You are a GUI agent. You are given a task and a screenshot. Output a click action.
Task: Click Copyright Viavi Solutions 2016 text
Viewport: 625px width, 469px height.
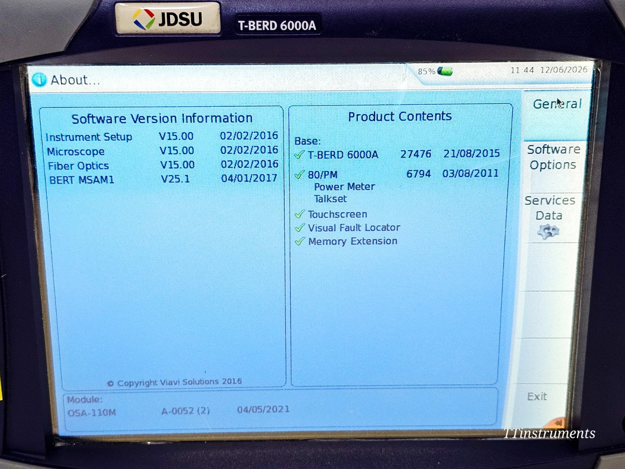(x=175, y=382)
